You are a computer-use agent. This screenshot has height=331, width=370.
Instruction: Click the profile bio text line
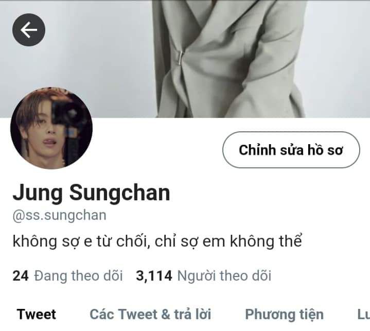pyautogui.click(x=157, y=241)
